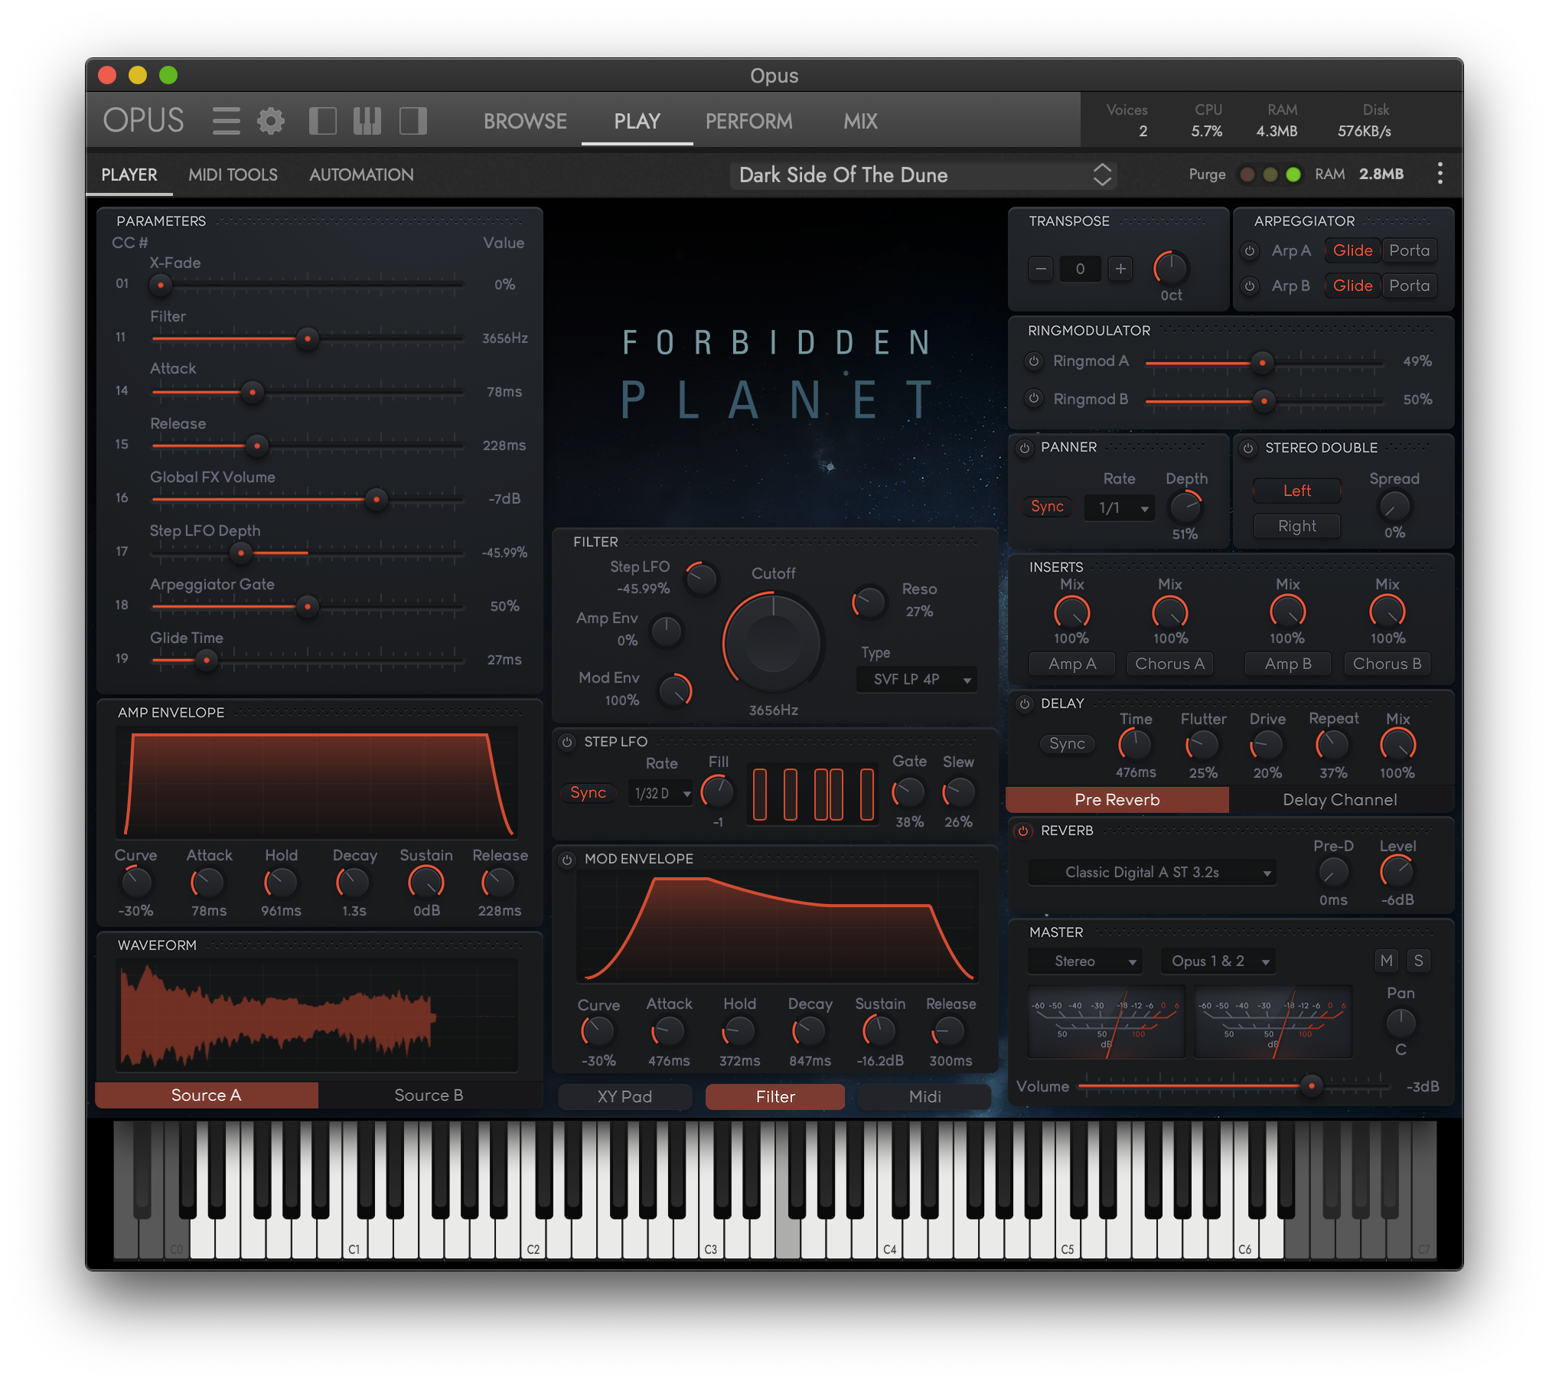Toggle the Reverb power button
The image size is (1549, 1384).
coord(1024,831)
